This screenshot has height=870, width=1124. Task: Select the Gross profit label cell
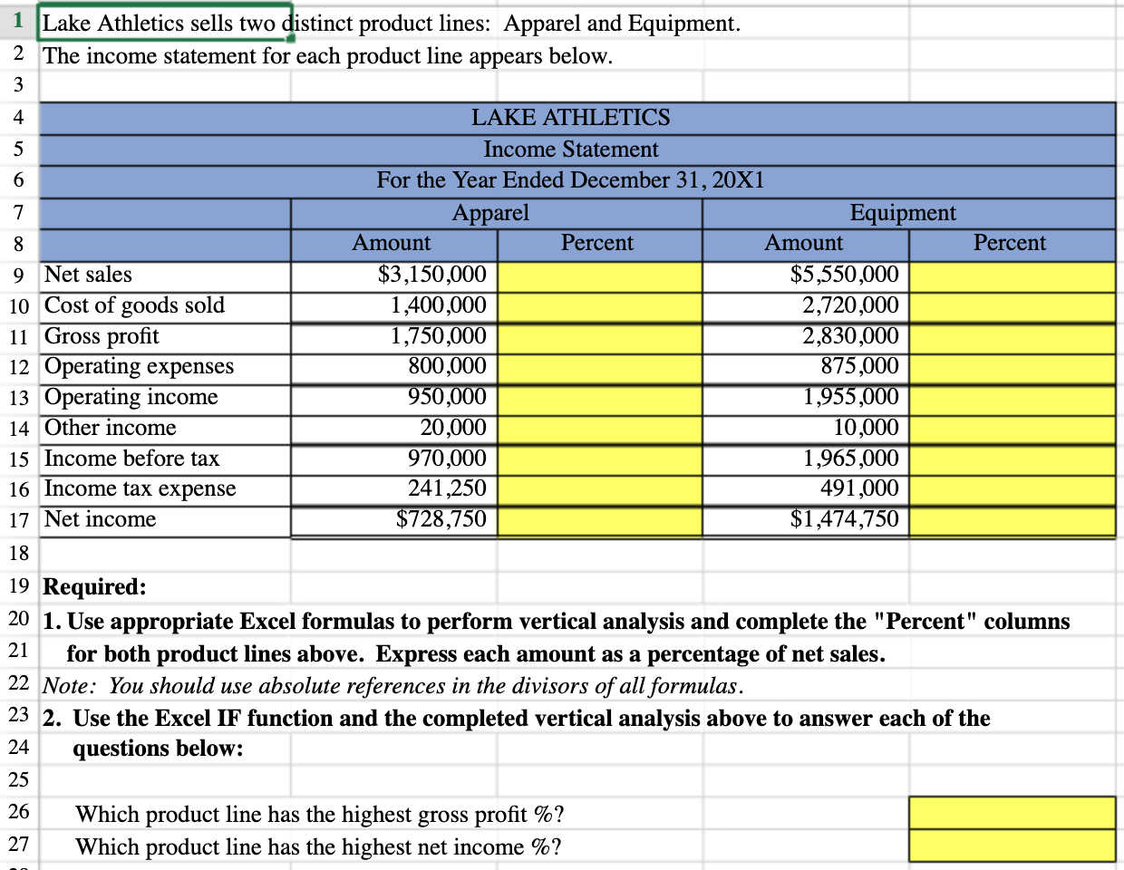(x=165, y=337)
